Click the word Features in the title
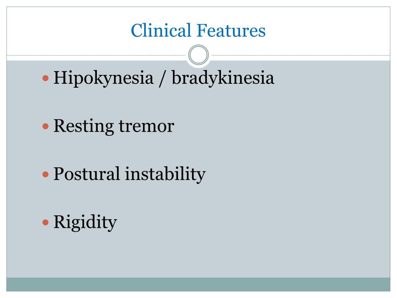The height and width of the screenshot is (298, 397). pyautogui.click(x=231, y=30)
